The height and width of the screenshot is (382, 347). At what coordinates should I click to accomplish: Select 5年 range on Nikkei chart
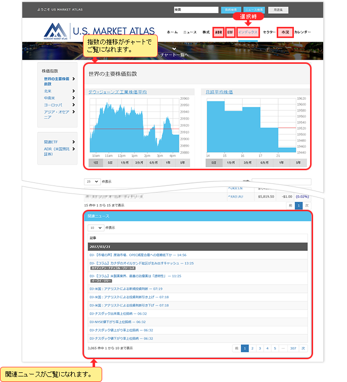(x=298, y=163)
